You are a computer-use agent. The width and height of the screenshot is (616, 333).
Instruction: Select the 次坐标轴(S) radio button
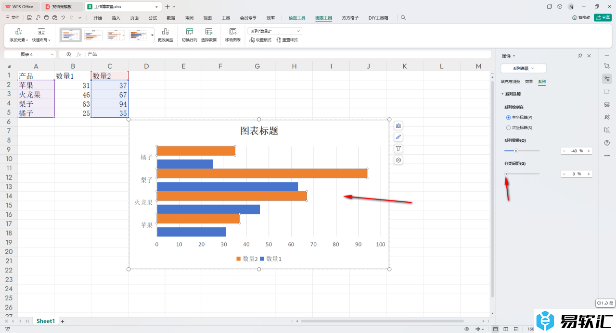coord(509,128)
